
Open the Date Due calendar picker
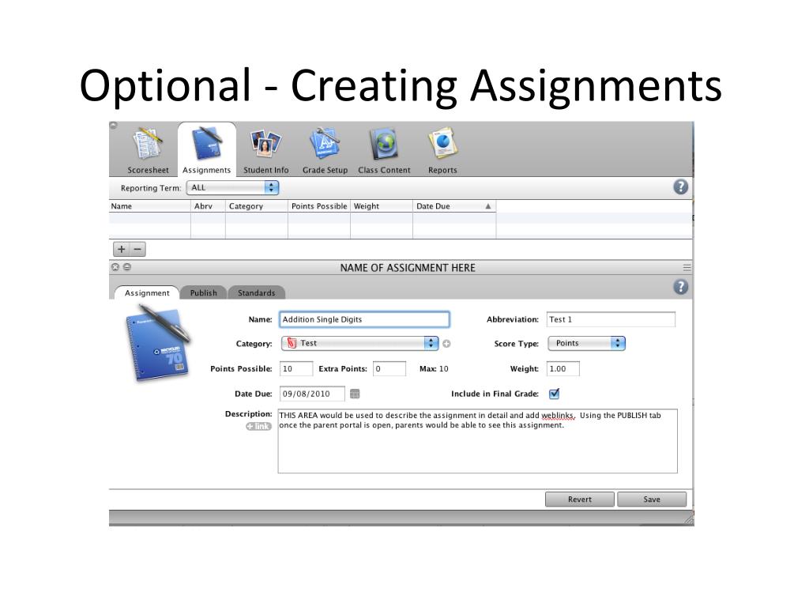click(x=355, y=394)
